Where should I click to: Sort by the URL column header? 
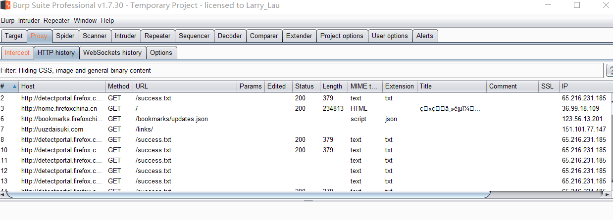tap(185, 86)
